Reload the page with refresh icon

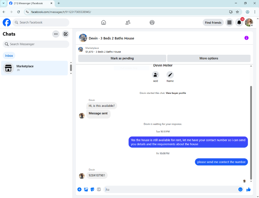[19, 12]
